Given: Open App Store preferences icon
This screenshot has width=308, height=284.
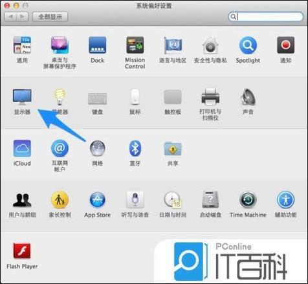Looking at the screenshot, I should click(x=98, y=200).
